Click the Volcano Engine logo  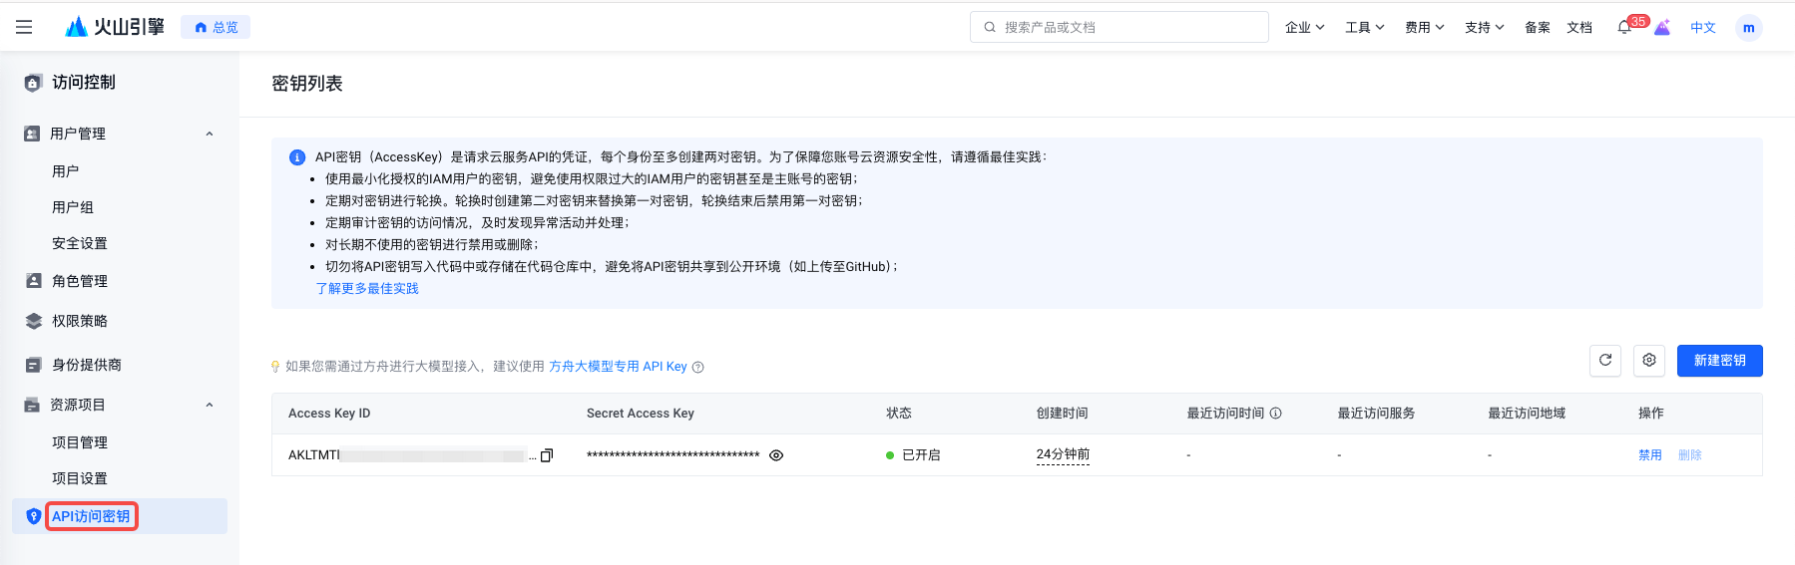[x=115, y=27]
